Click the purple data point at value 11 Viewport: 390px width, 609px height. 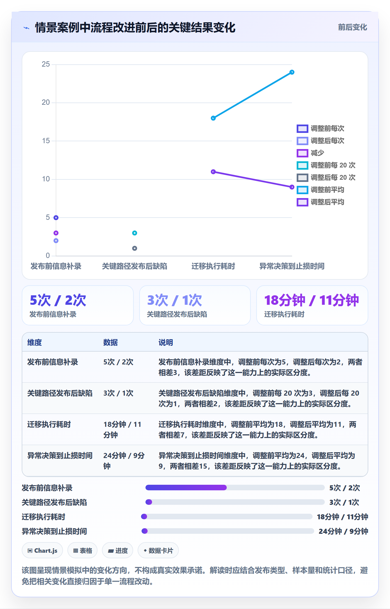213,172
